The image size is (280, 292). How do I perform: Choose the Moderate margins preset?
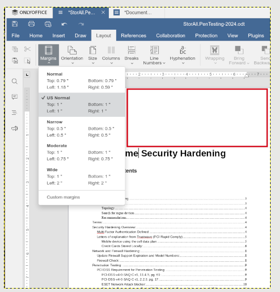(82, 152)
